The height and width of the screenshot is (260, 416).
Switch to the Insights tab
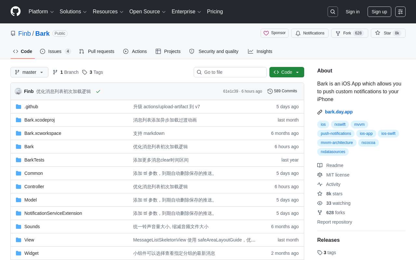(x=260, y=51)
